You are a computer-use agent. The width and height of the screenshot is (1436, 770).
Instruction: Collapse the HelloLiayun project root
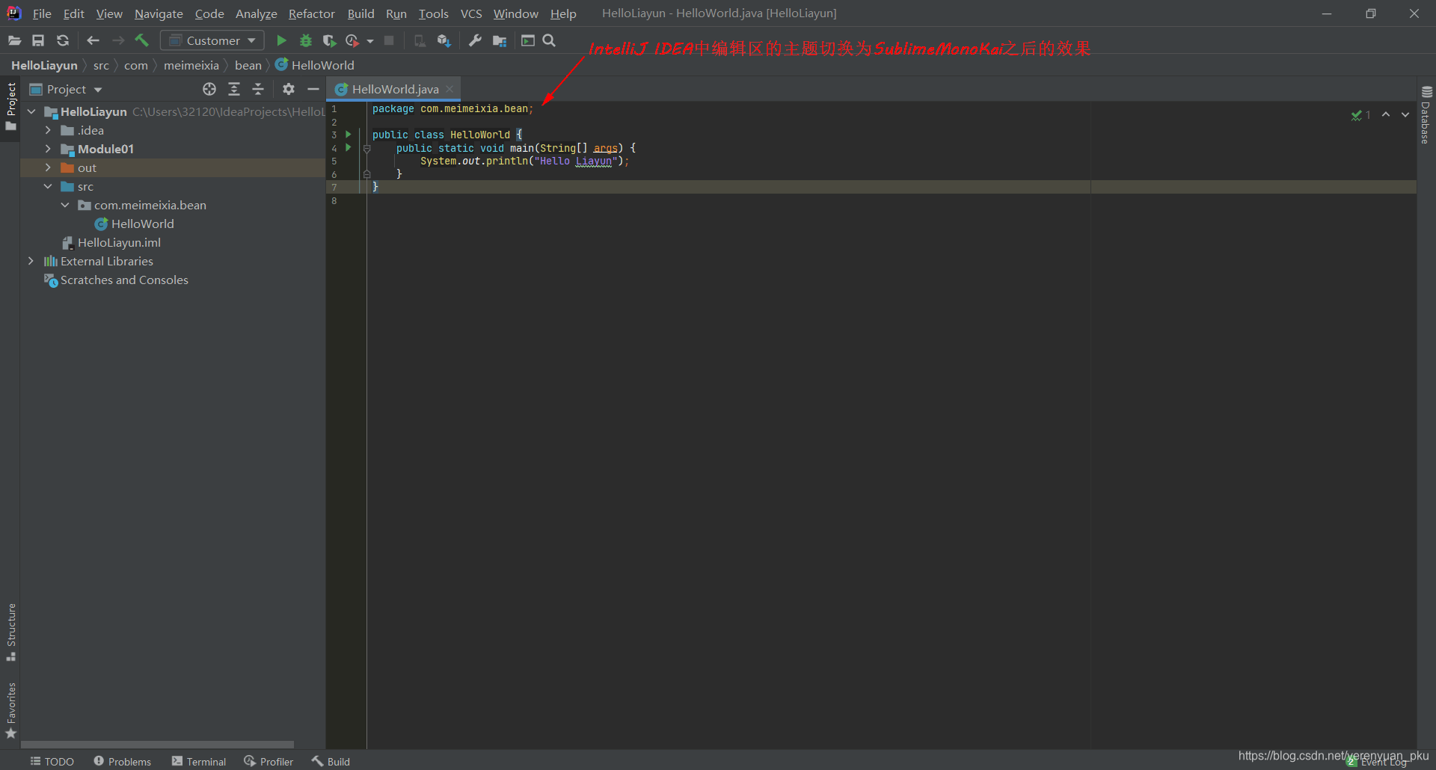tap(31, 111)
